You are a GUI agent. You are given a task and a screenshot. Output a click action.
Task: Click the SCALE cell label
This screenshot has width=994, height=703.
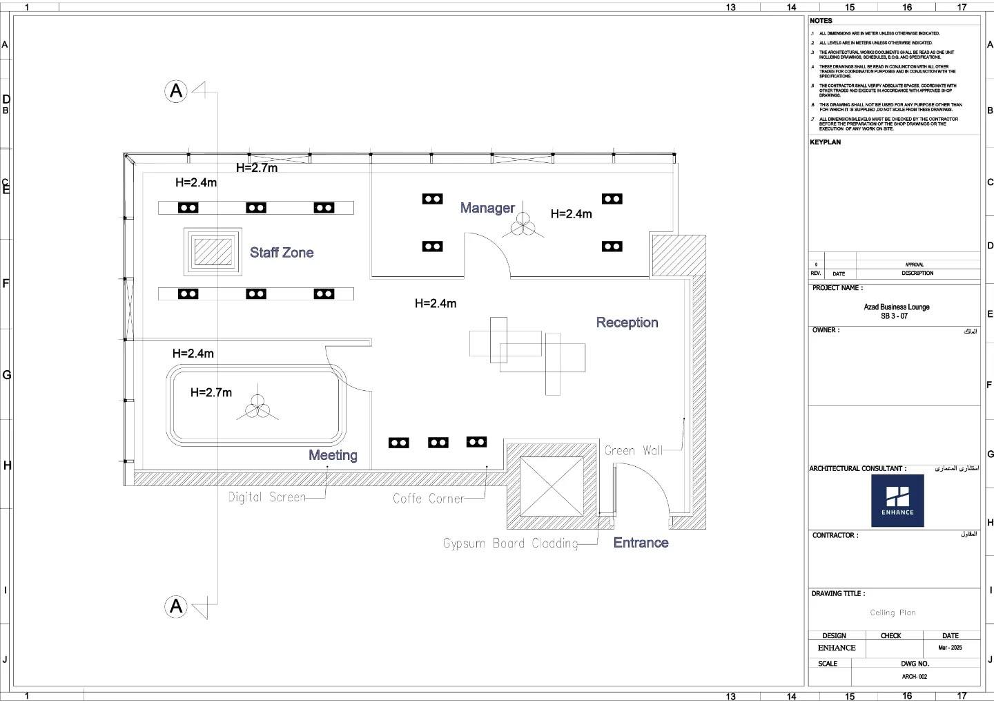828,664
